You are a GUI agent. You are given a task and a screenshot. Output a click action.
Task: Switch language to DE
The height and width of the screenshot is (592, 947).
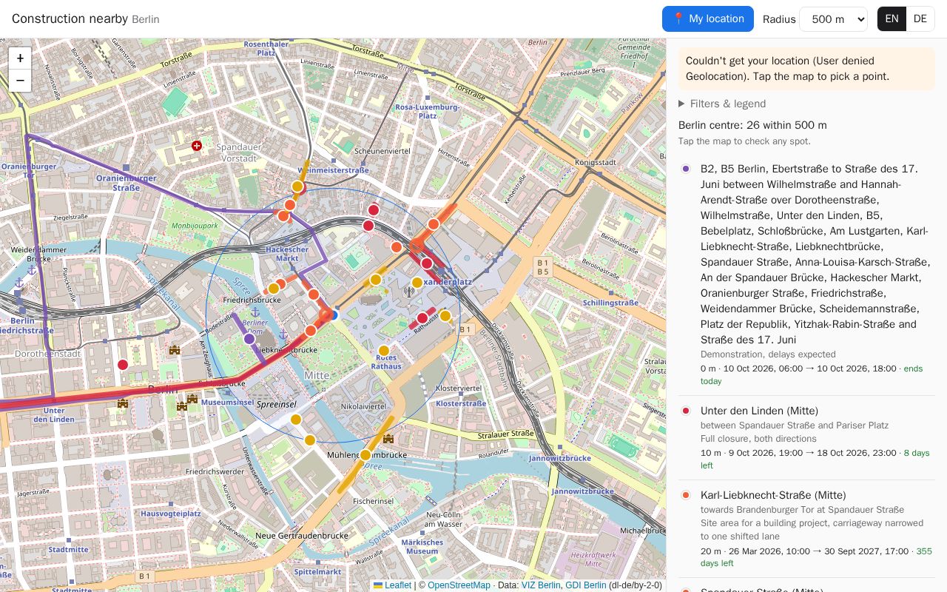point(920,18)
